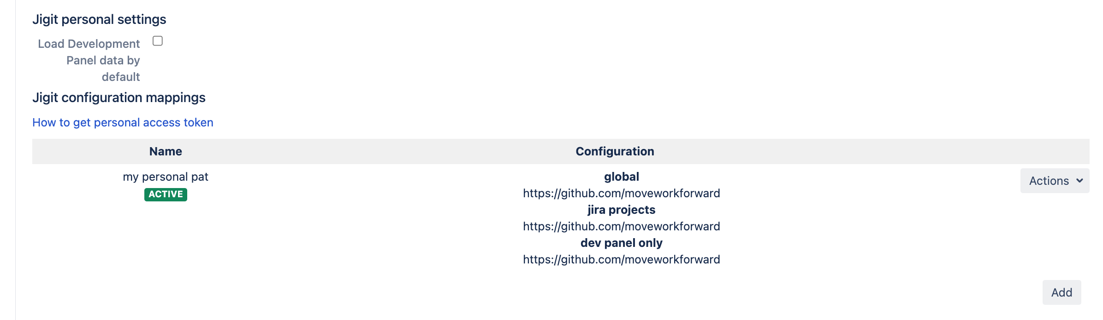Click the green ACTIVE status badge
The image size is (1103, 320).
(166, 194)
